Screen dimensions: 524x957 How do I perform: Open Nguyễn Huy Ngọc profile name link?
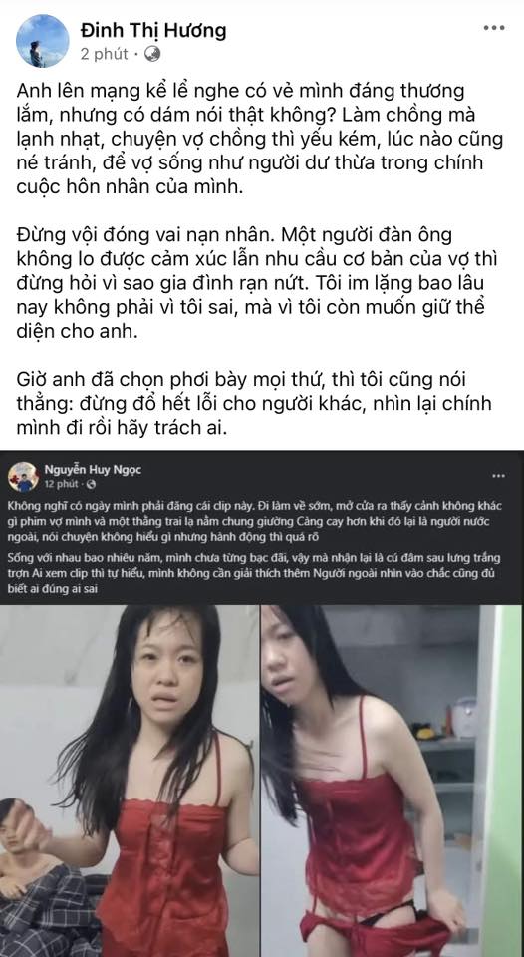coord(93,470)
